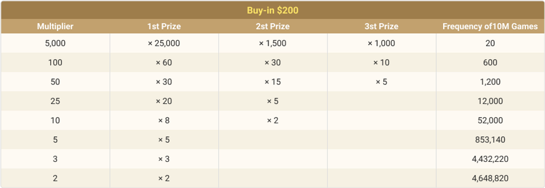Click the × 15 second prize cell
The width and height of the screenshot is (545, 188).
[272, 82]
